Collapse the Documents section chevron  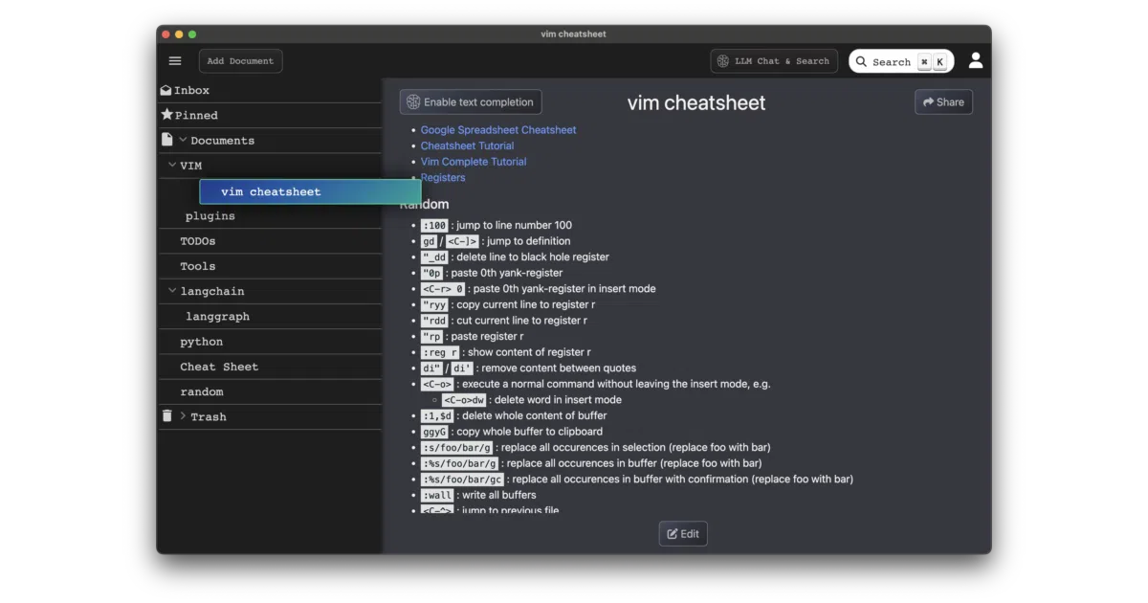coord(183,140)
